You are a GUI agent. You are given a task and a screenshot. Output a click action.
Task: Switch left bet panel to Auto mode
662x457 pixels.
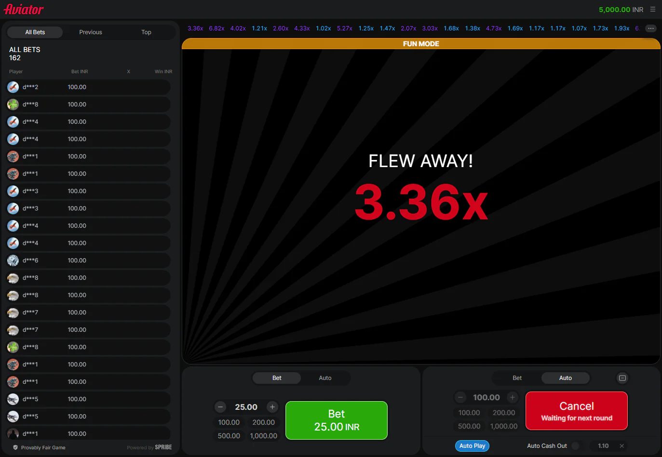325,378
